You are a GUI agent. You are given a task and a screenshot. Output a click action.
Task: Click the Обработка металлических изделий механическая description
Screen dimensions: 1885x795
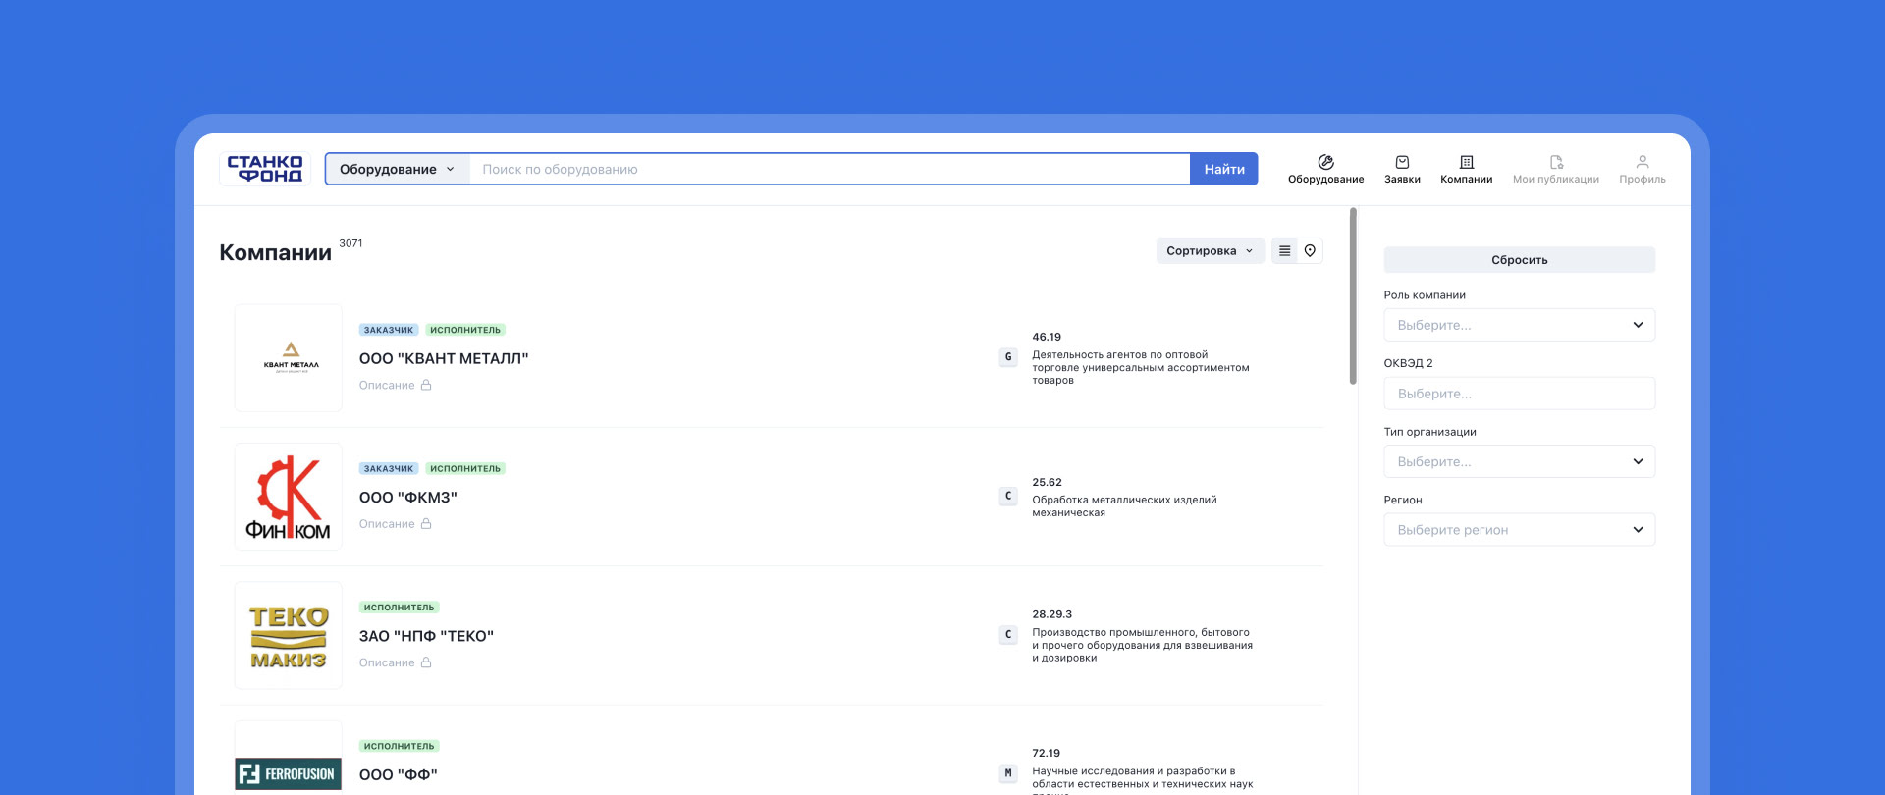click(1124, 506)
